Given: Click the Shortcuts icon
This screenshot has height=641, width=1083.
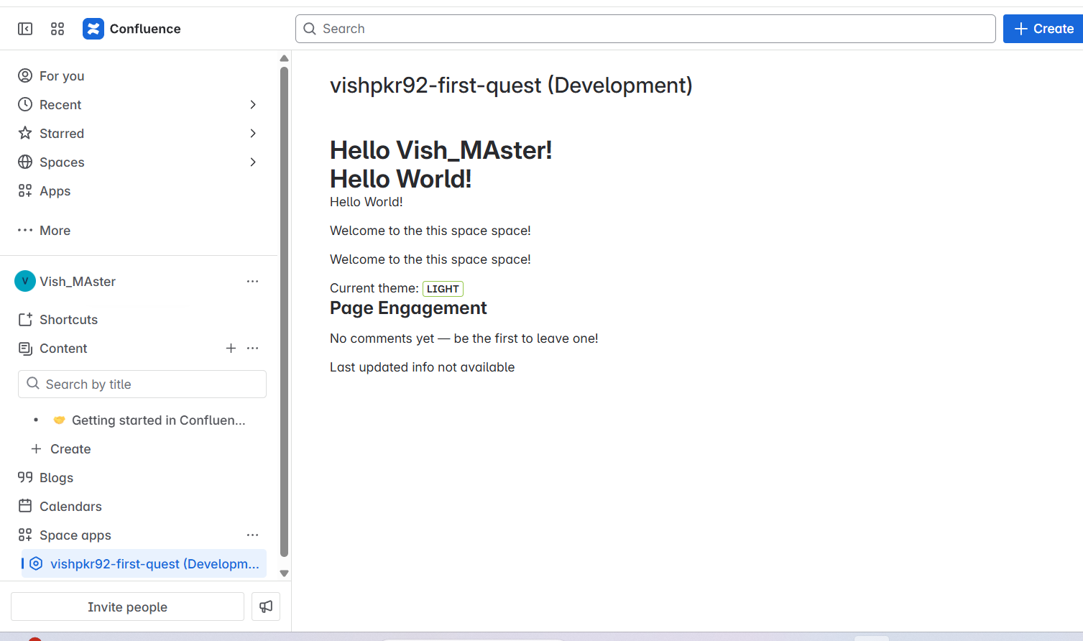Looking at the screenshot, I should tap(25, 319).
